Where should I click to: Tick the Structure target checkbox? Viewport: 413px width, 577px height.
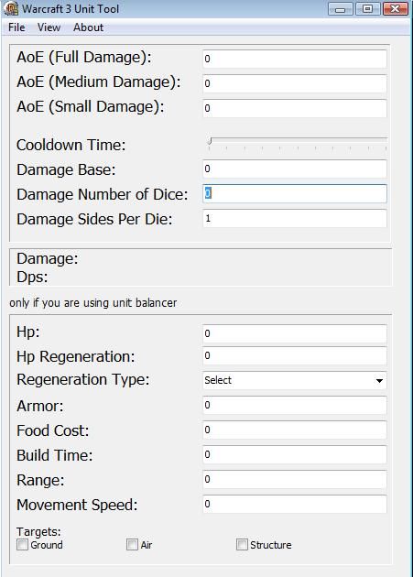pos(242,545)
